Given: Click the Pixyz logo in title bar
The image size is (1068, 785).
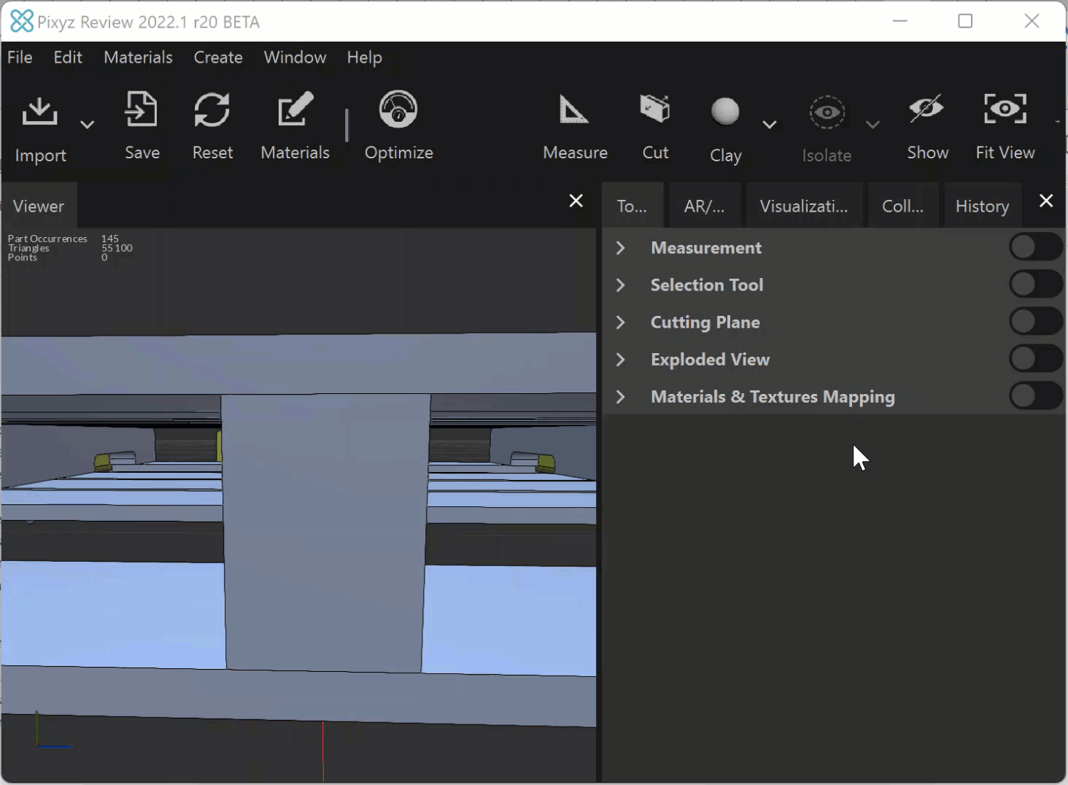Looking at the screenshot, I should coord(21,21).
